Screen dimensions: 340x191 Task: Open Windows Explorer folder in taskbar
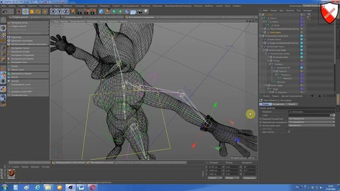48,187
